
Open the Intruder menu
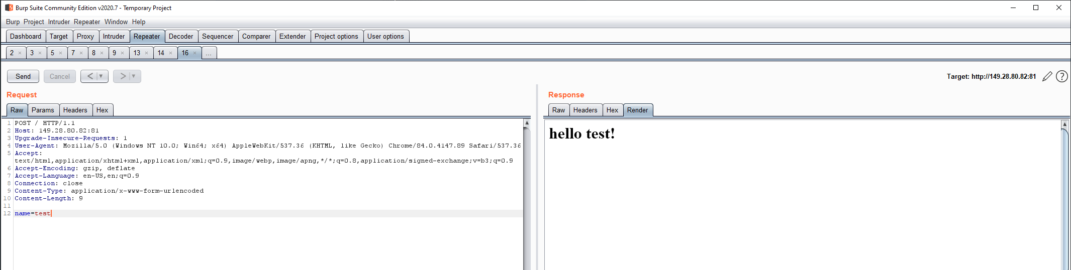coord(59,22)
